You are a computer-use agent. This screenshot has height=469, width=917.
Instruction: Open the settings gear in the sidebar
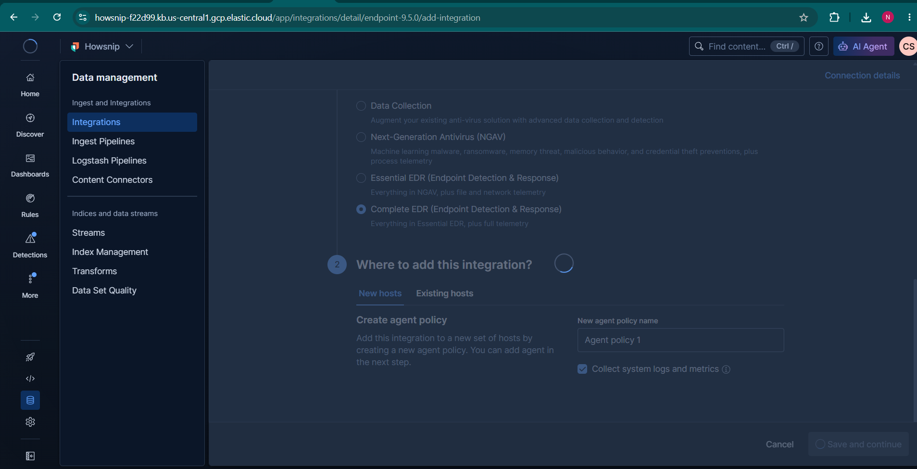(x=30, y=422)
